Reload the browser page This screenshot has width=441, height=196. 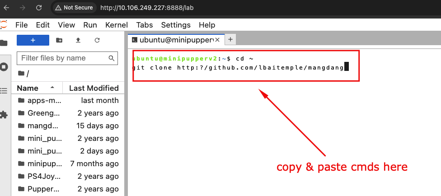(x=39, y=8)
